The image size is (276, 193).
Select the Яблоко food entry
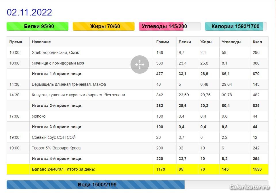point(39,116)
